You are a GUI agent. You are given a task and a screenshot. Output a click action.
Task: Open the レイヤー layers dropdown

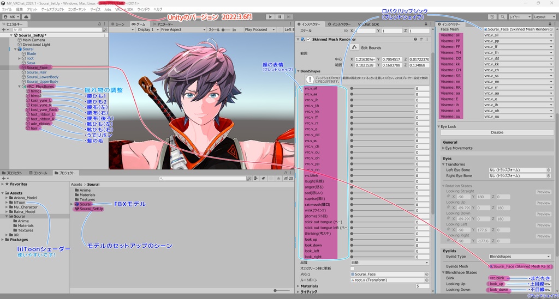520,17
